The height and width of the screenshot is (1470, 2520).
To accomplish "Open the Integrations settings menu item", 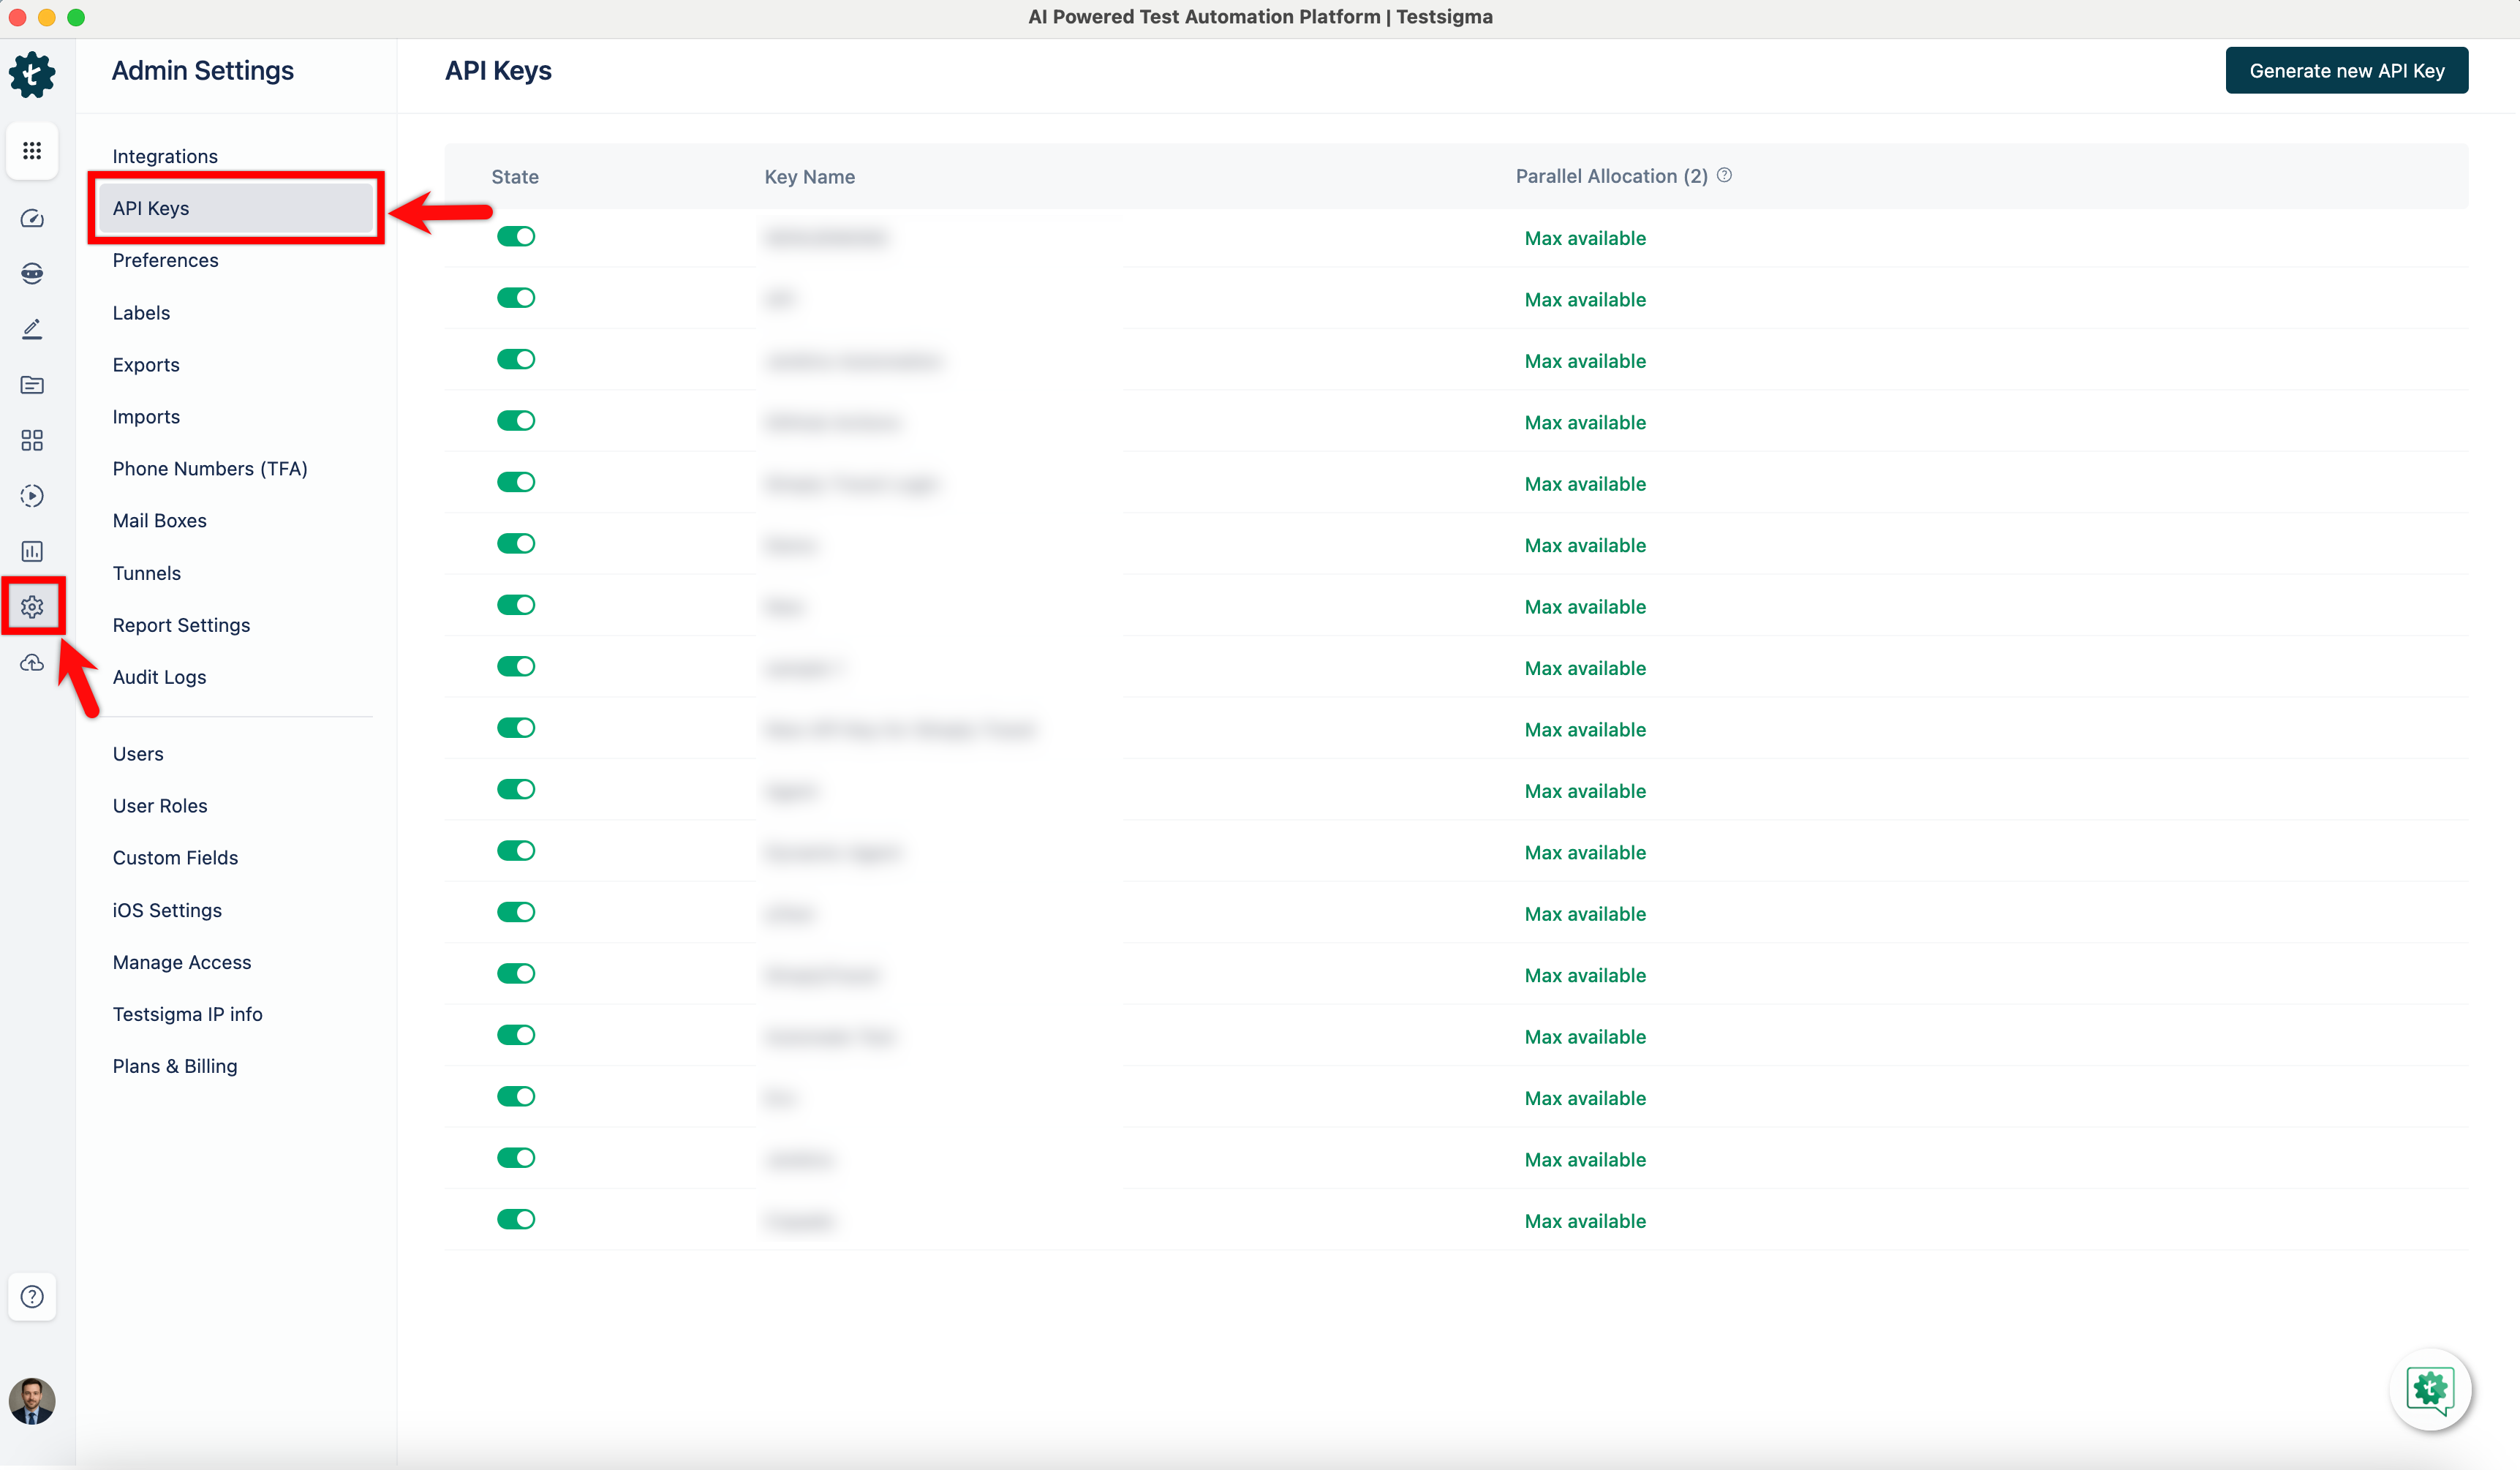I will point(165,156).
